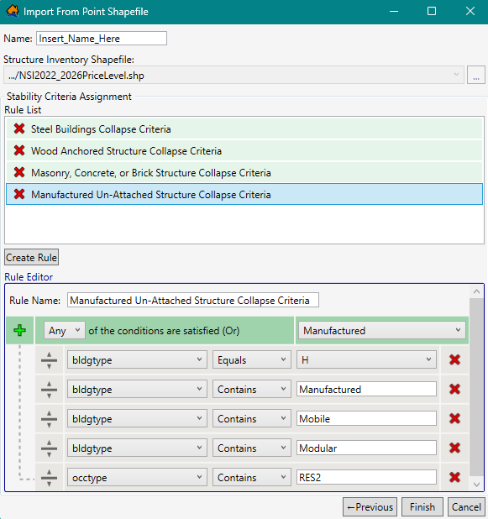
Task: Open the Manufactured criteria assignment dropdown
Action: pyautogui.click(x=381, y=330)
